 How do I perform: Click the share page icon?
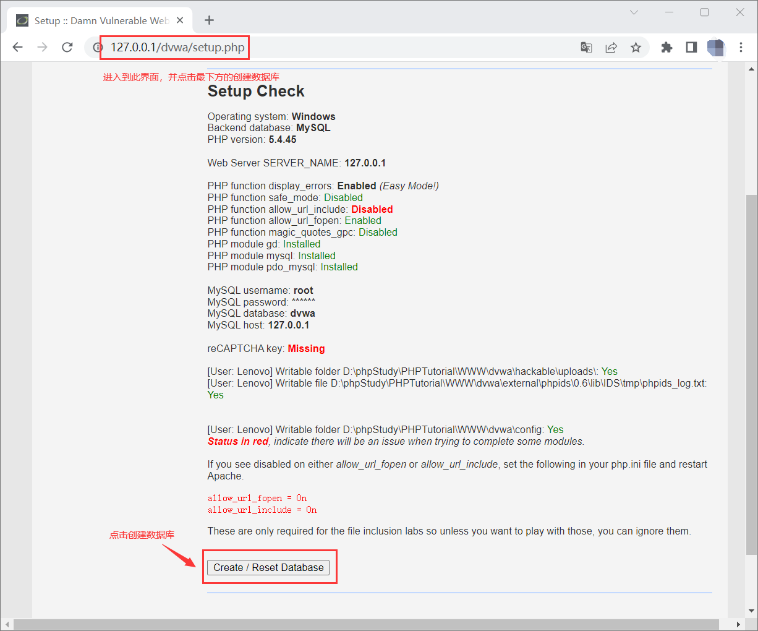pos(611,48)
